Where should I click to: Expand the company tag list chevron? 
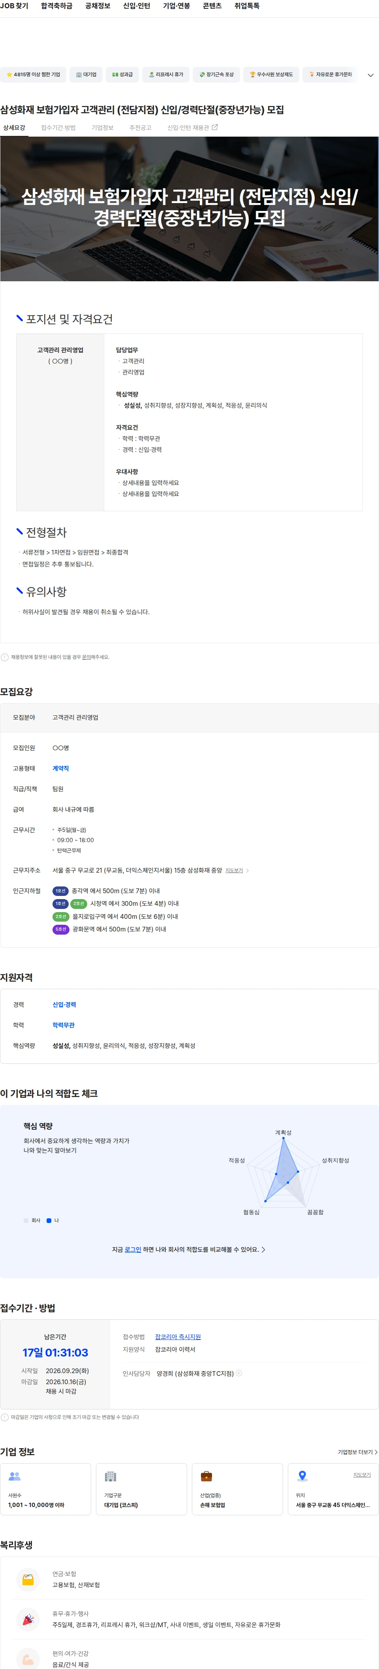(371, 75)
